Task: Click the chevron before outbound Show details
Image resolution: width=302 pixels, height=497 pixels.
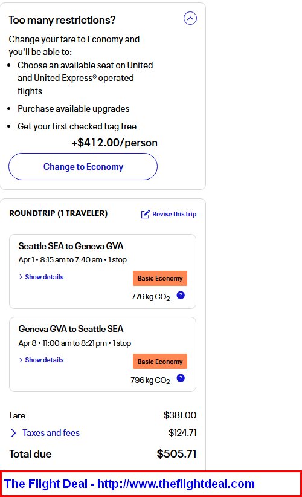Action: (x=21, y=277)
